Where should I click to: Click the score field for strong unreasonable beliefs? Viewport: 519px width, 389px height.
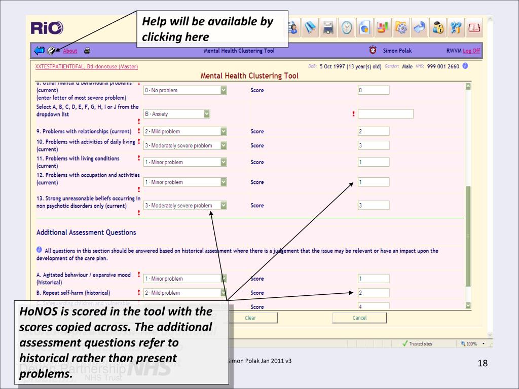pos(374,206)
